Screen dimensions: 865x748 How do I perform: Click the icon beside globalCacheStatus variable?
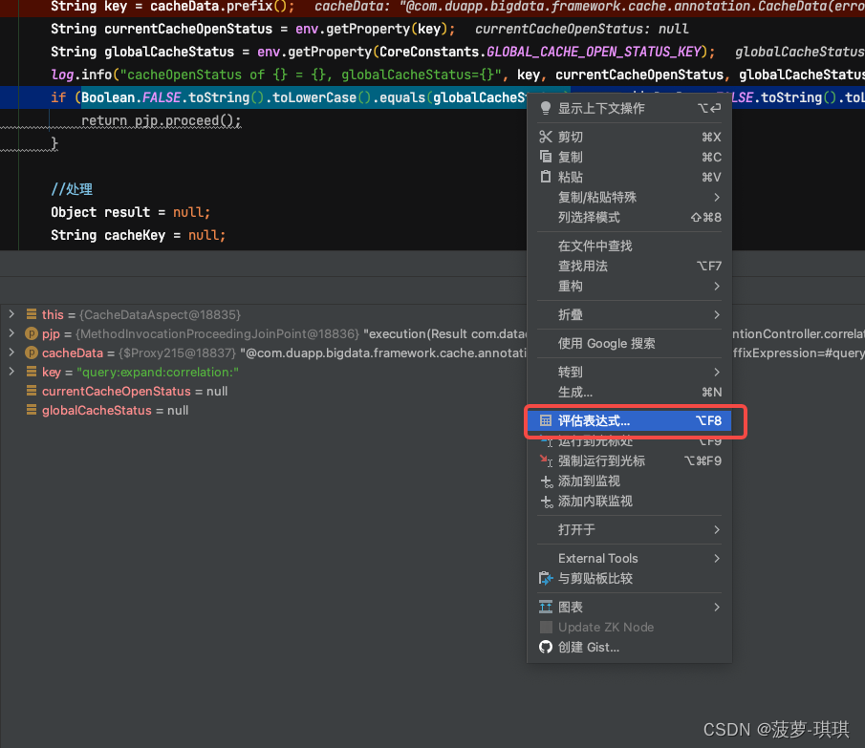[32, 410]
